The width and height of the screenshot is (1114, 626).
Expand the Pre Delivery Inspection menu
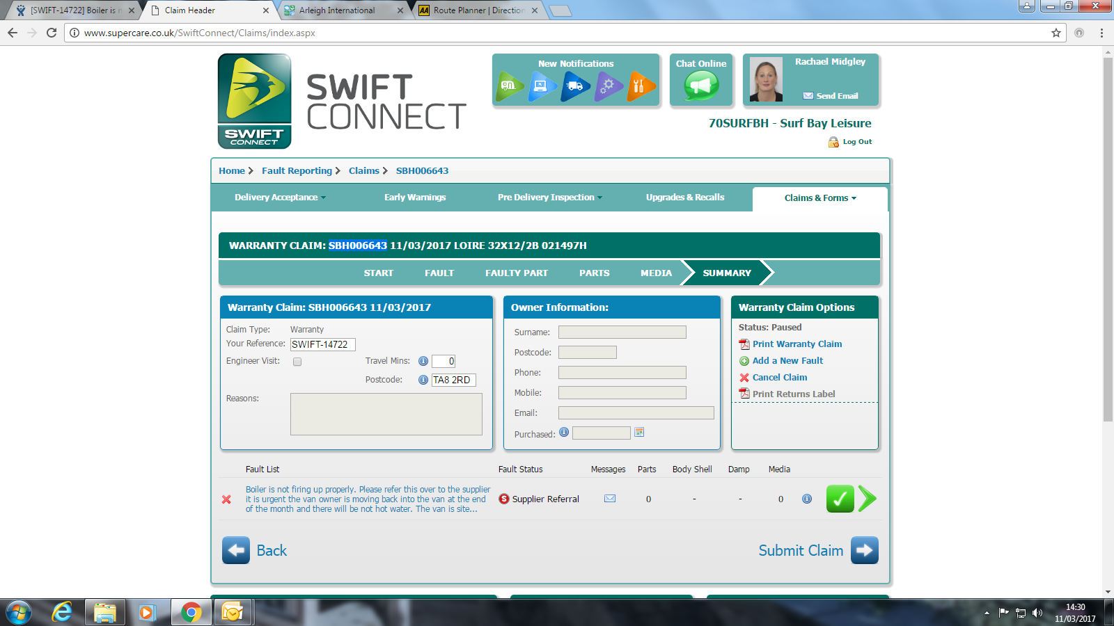(x=549, y=198)
